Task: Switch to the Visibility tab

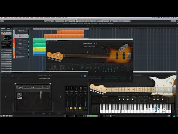Action: 8,28
